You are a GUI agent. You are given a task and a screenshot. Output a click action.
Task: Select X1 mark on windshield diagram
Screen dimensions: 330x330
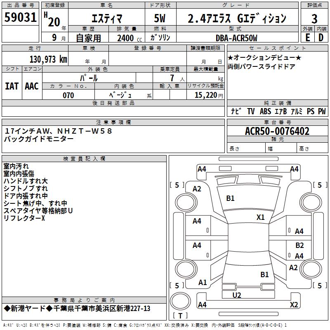[x=261, y=217]
